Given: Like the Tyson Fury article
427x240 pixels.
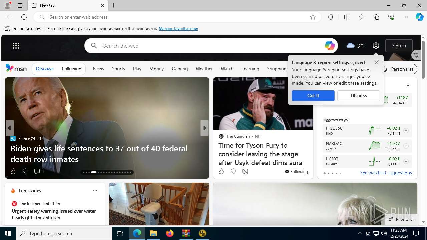Looking at the screenshot, I should 221,171.
